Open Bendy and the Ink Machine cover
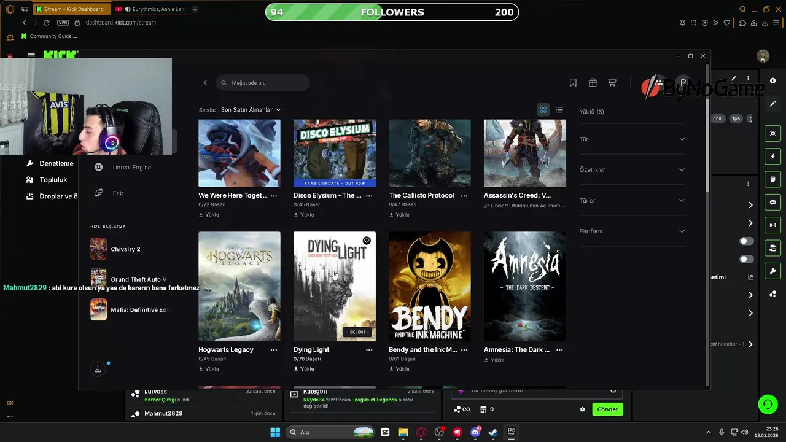Screen dimensions: 786x442 click(430, 286)
